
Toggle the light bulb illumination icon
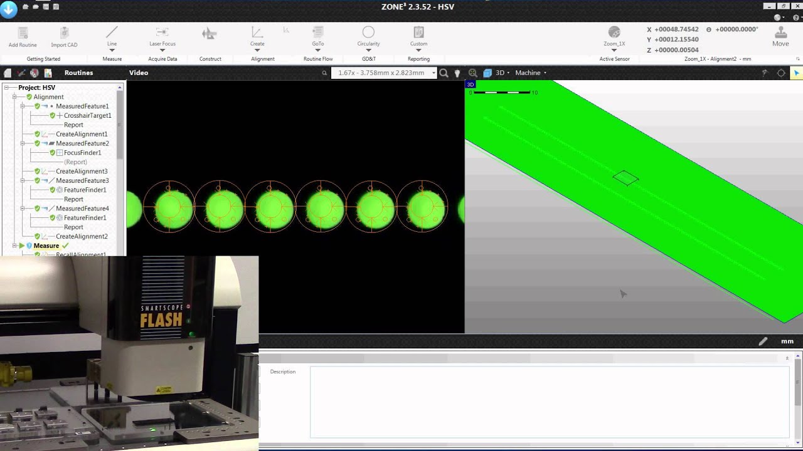click(457, 73)
